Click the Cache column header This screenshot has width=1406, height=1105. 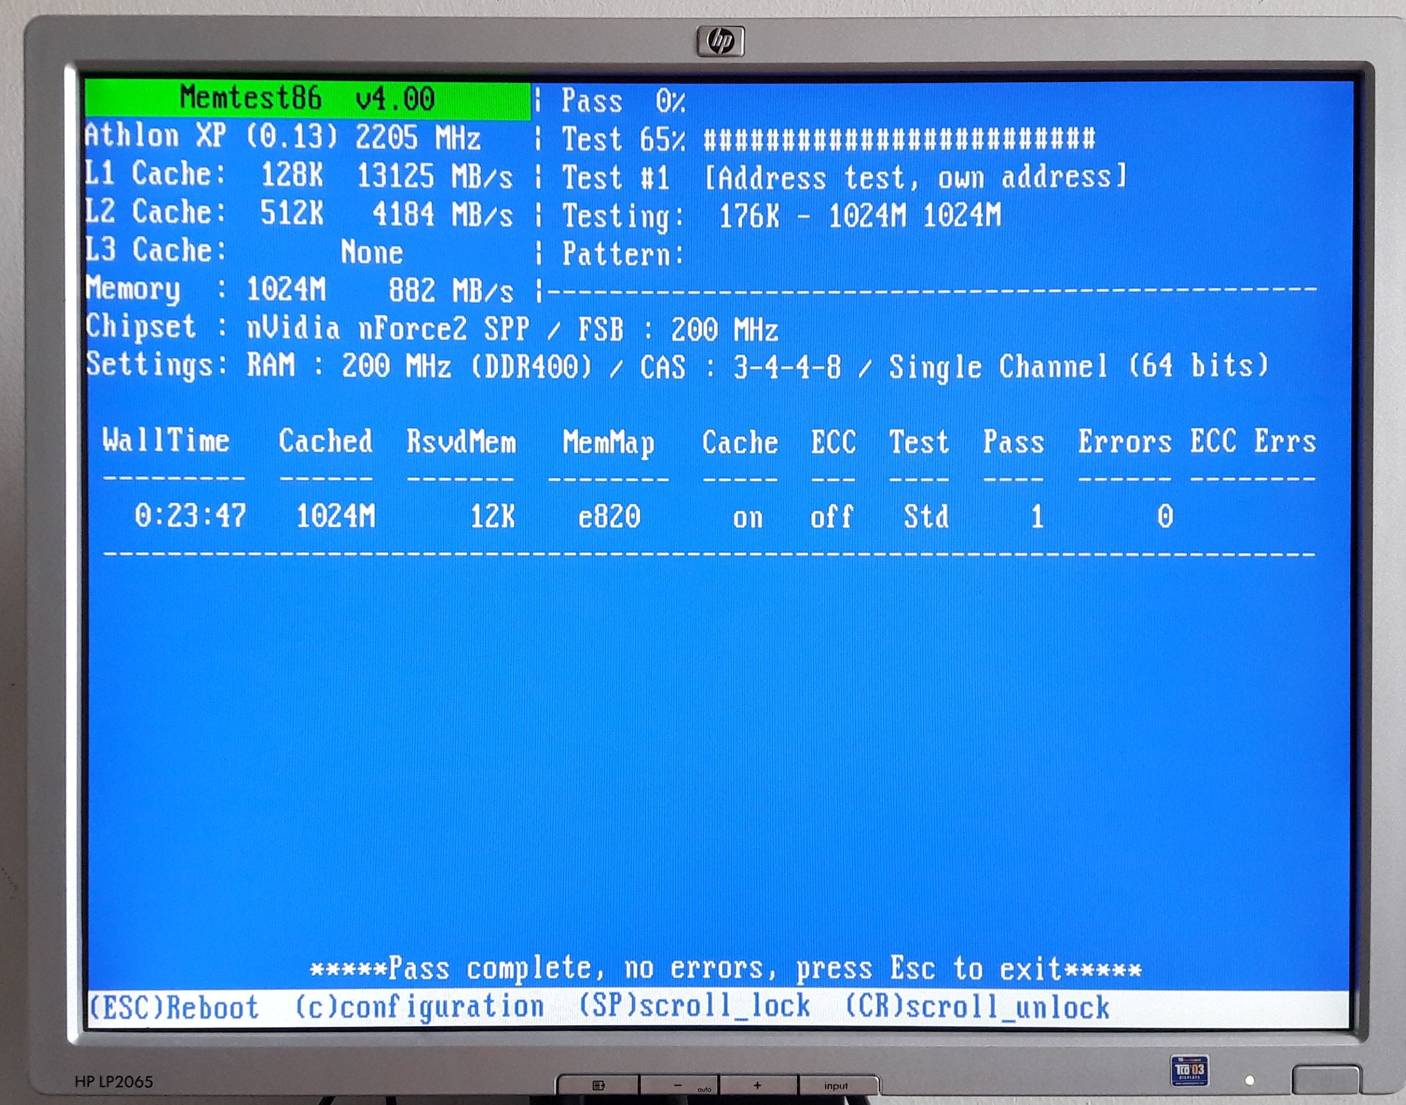coord(740,443)
